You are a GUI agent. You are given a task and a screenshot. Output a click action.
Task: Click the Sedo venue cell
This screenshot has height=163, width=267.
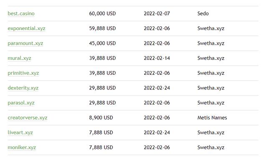coord(203,13)
